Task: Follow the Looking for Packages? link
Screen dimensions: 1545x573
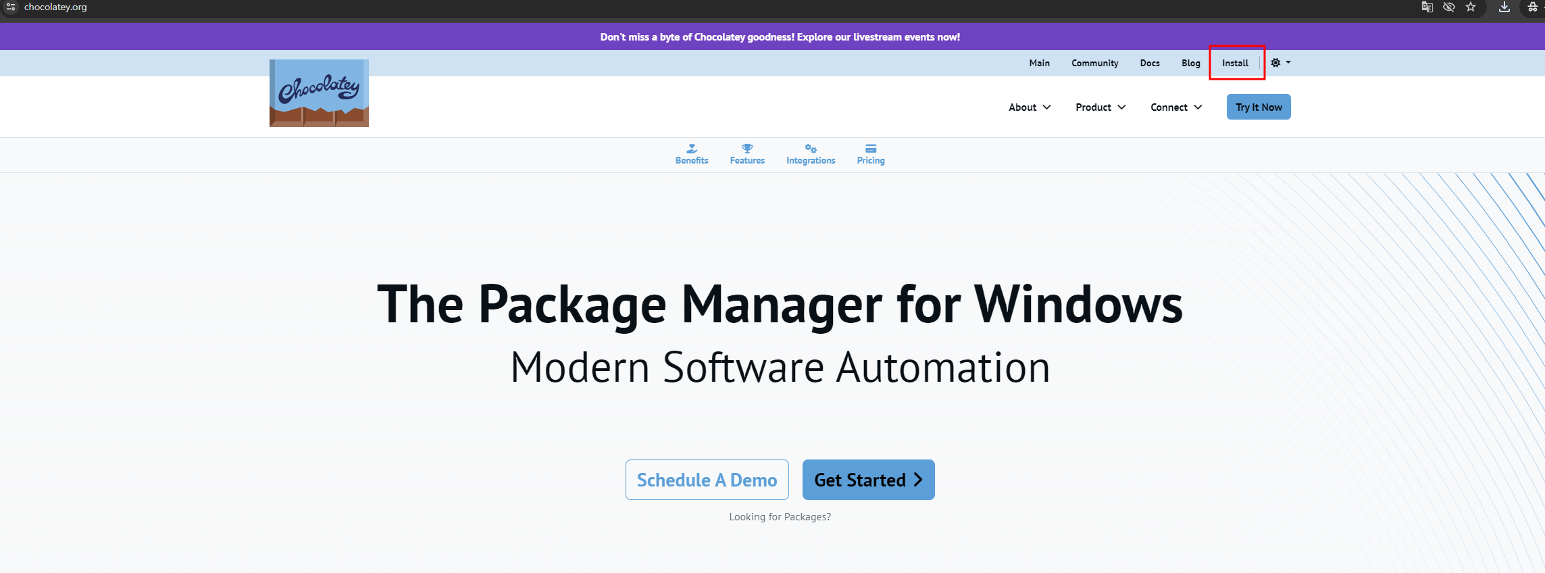Action: tap(780, 517)
